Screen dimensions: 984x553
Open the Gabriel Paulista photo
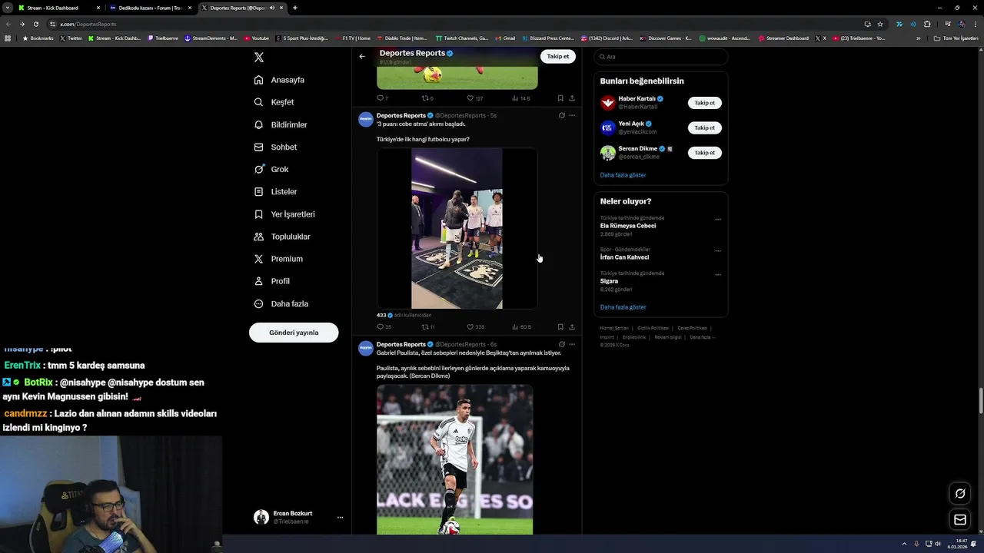[x=454, y=459]
